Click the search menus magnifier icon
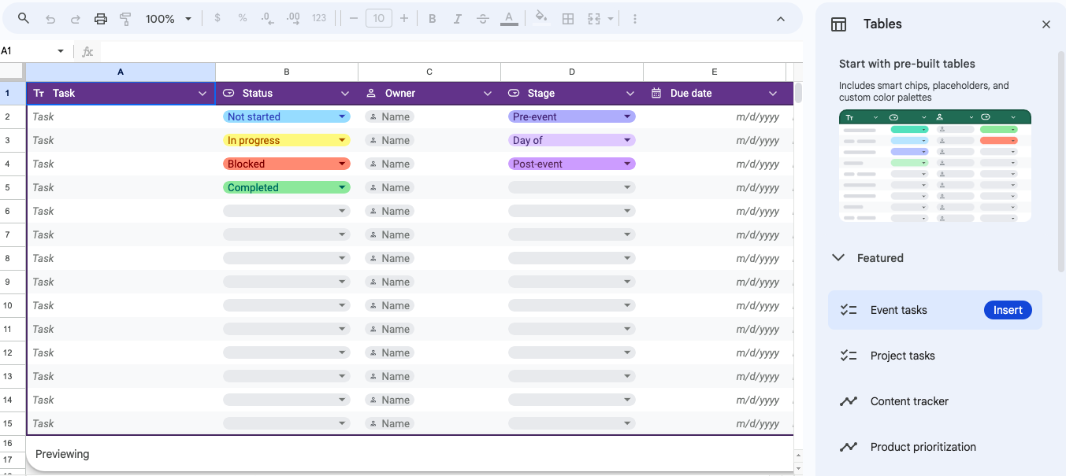This screenshot has height=476, width=1066. pos(24,19)
